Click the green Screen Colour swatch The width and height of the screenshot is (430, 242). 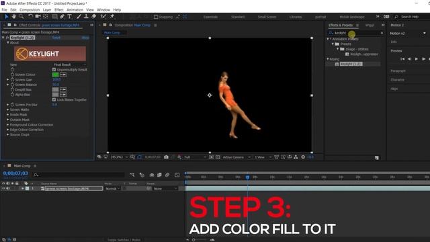click(x=55, y=75)
